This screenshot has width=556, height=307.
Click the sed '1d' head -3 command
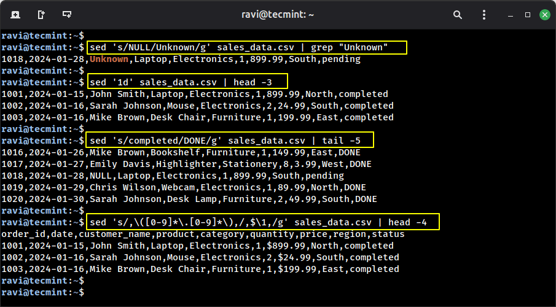tap(187, 82)
